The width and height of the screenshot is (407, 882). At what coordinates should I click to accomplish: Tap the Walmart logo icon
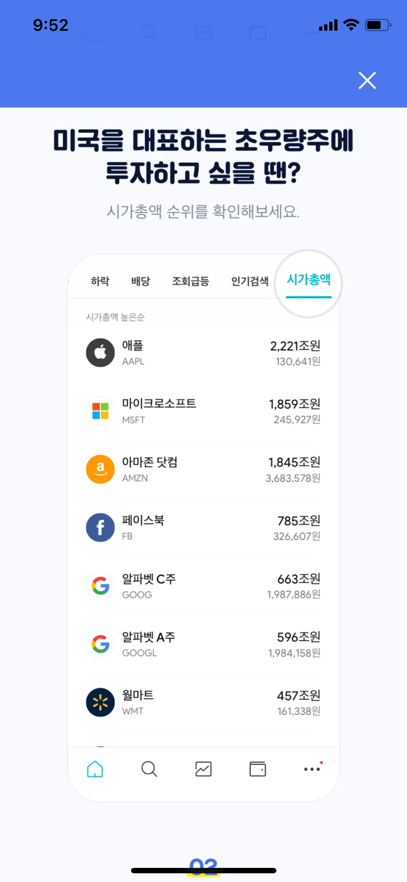(100, 702)
